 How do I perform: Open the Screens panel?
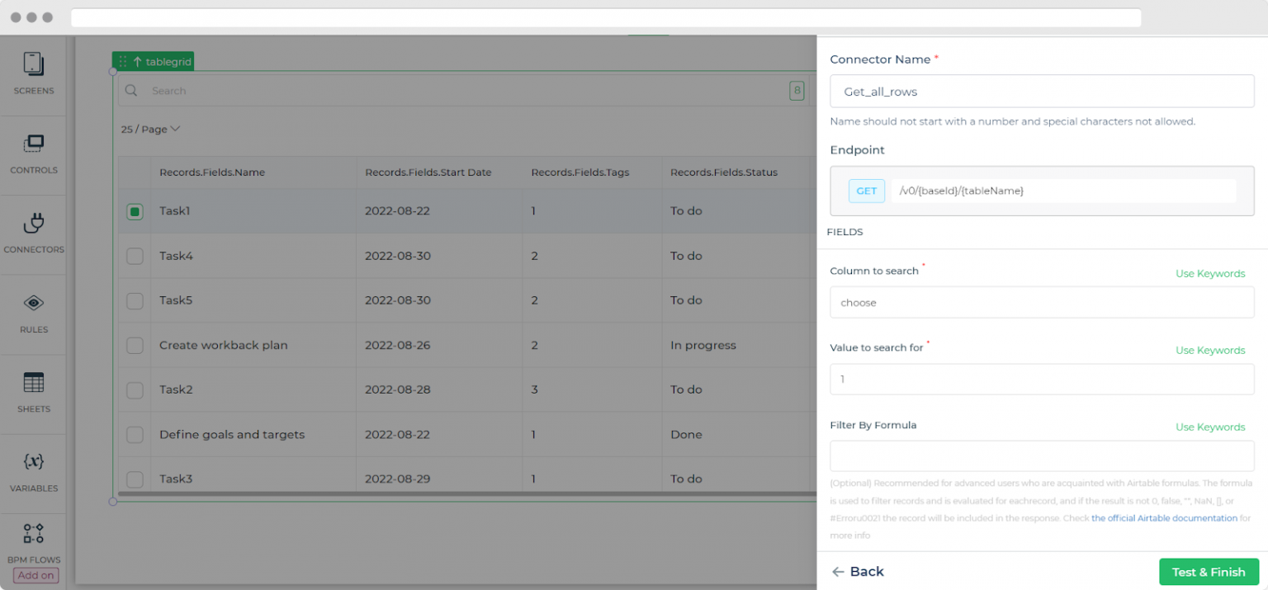[33, 73]
